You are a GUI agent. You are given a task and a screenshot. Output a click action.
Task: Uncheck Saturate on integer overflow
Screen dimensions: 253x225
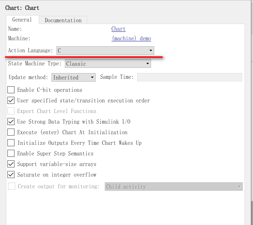tap(11, 175)
